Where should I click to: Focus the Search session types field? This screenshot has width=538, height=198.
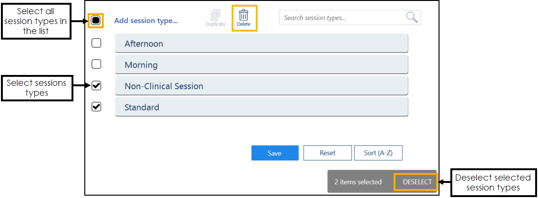342,18
